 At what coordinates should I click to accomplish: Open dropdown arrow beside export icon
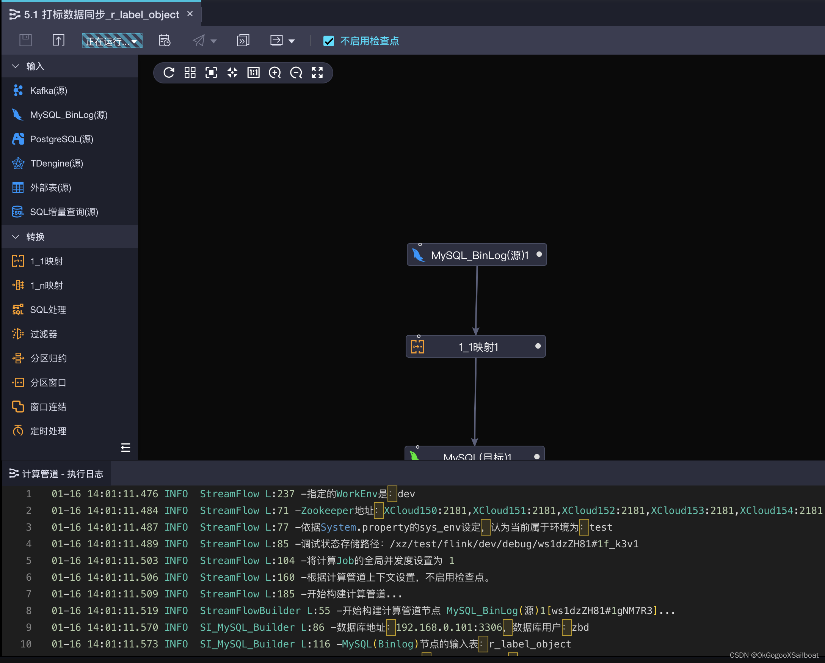click(x=292, y=41)
